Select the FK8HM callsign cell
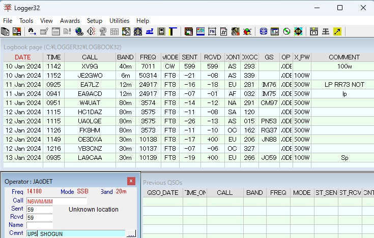This screenshot has width=374, height=238. click(x=90, y=130)
